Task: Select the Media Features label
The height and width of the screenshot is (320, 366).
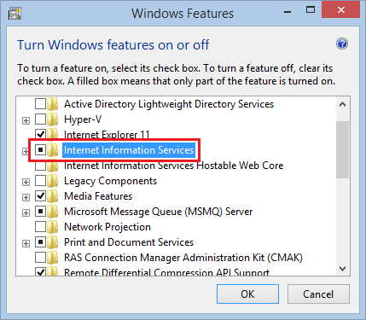Action: click(x=98, y=196)
